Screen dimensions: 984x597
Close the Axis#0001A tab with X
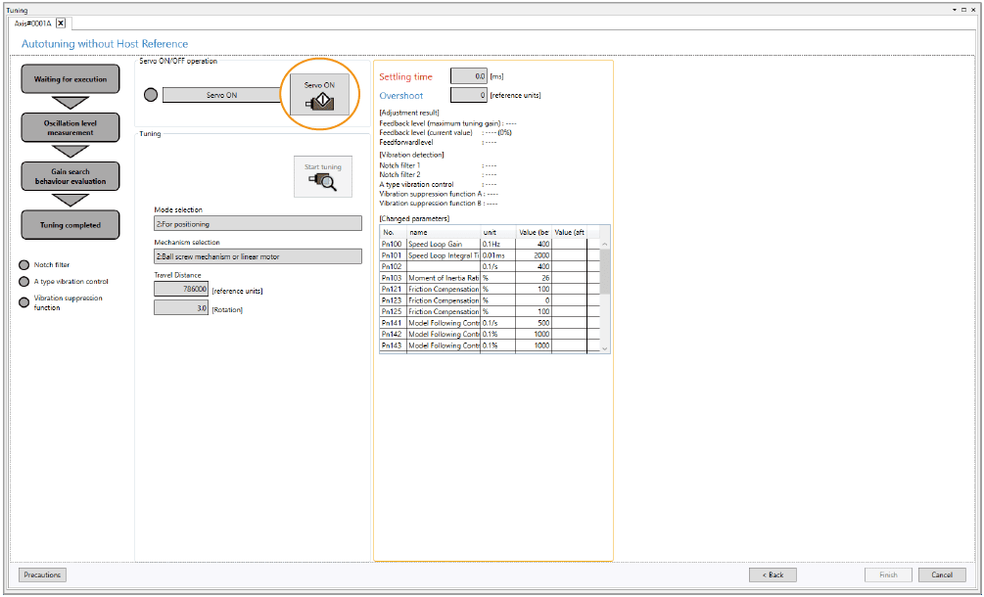[61, 23]
